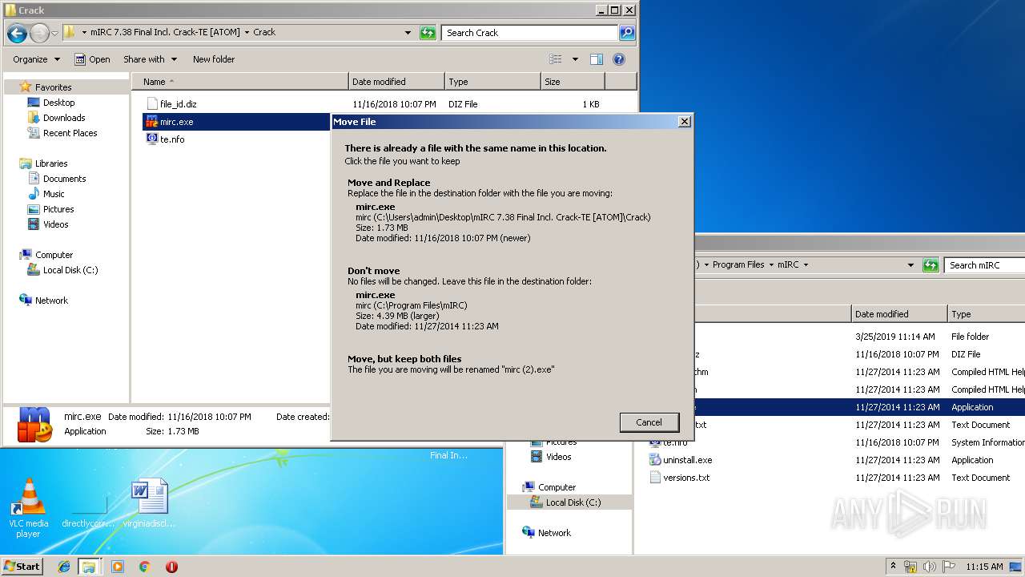Click the Search Crack input field
The image size is (1025, 577).
tap(529, 33)
